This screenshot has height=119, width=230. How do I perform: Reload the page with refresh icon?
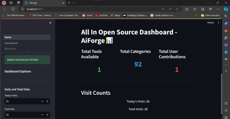[x=13, y=9]
